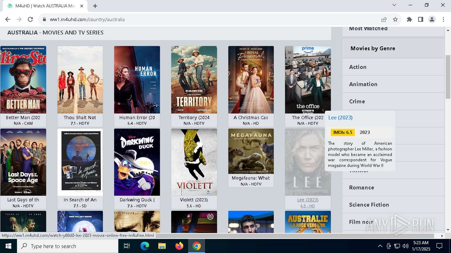Image resolution: width=451 pixels, height=253 pixels.
Task: View site information lock icon
Action: coord(44,19)
